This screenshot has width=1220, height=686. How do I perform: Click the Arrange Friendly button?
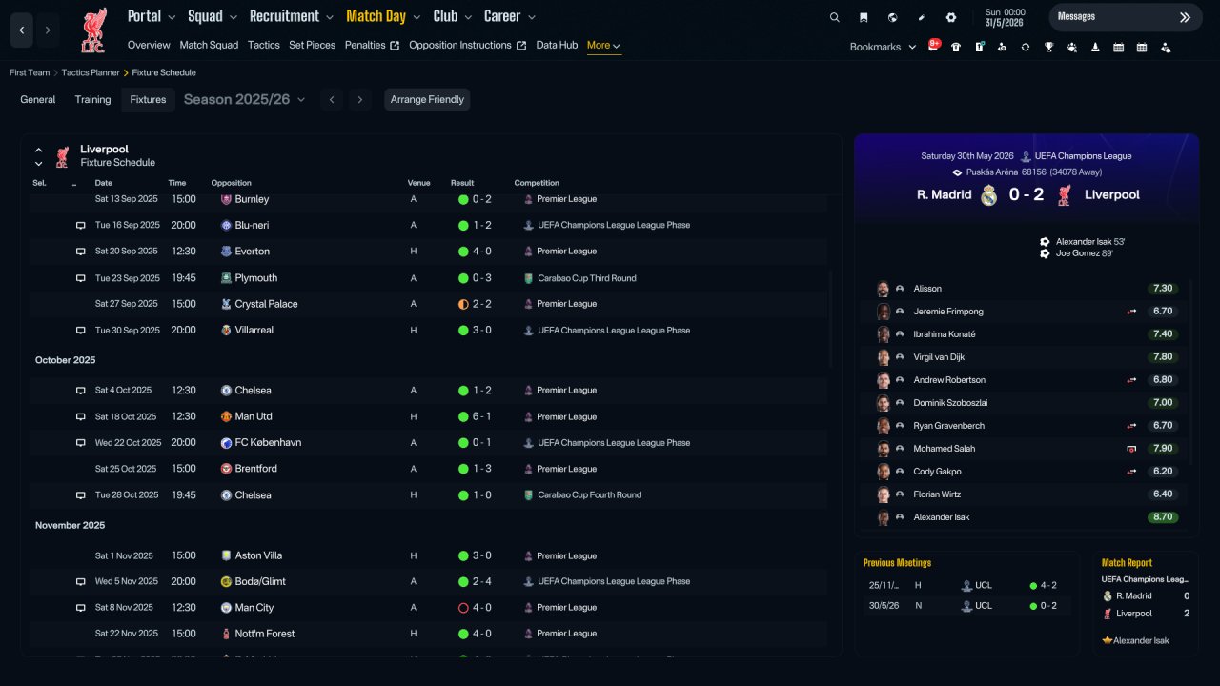tap(427, 99)
